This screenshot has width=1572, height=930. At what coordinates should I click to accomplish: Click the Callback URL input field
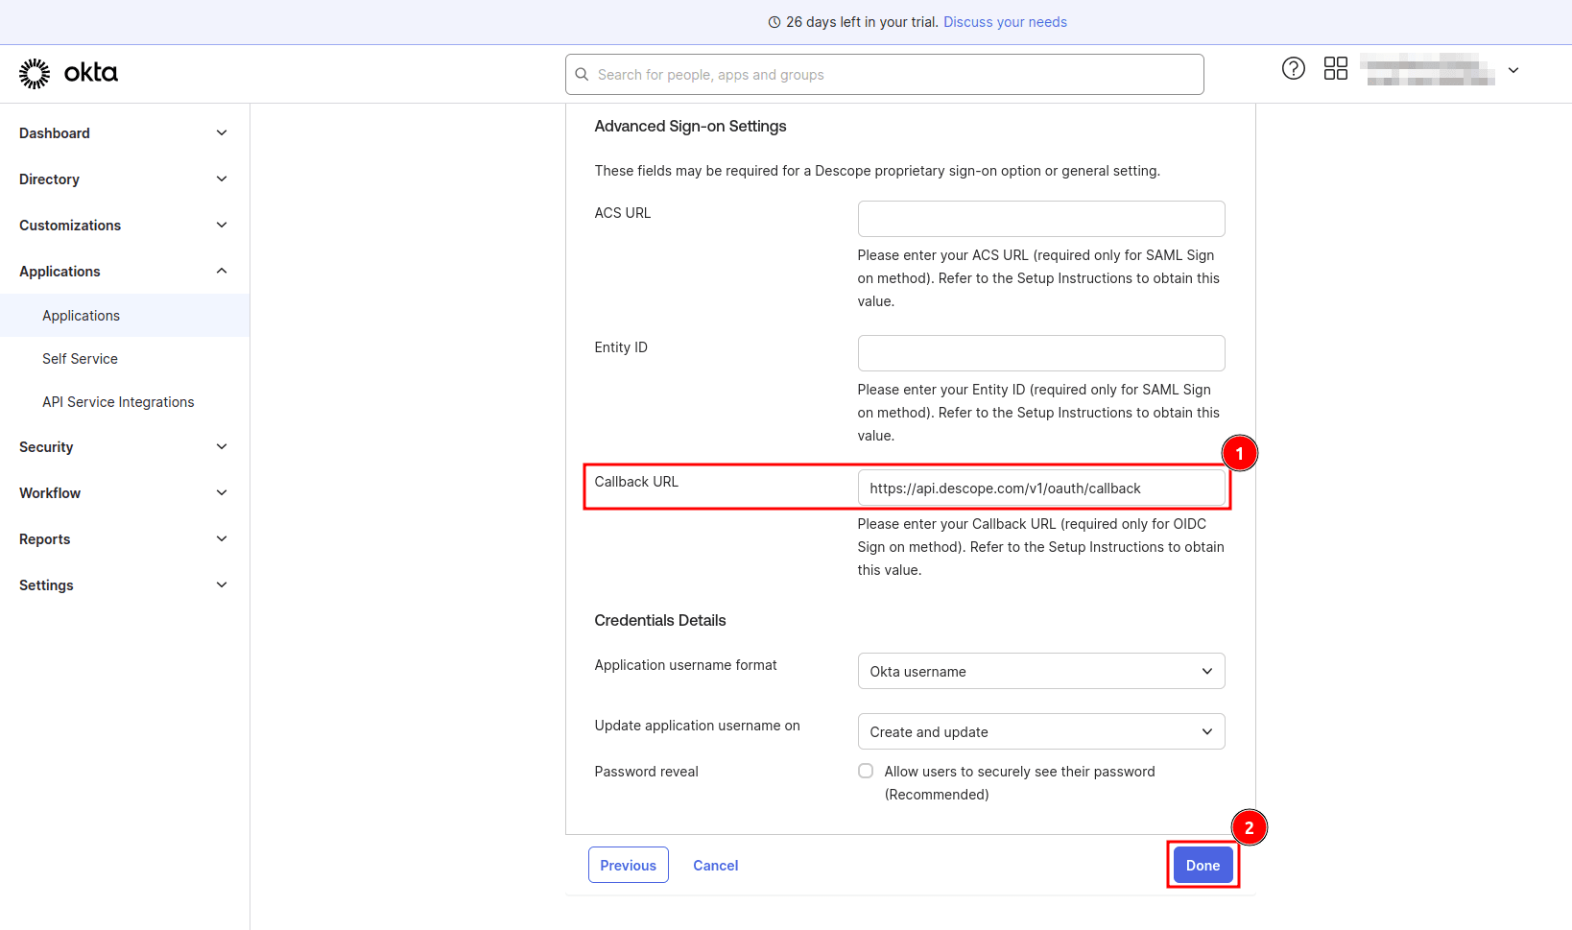1040,488
